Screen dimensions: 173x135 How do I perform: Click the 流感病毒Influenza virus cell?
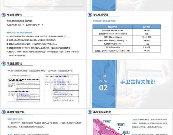tap(112, 44)
